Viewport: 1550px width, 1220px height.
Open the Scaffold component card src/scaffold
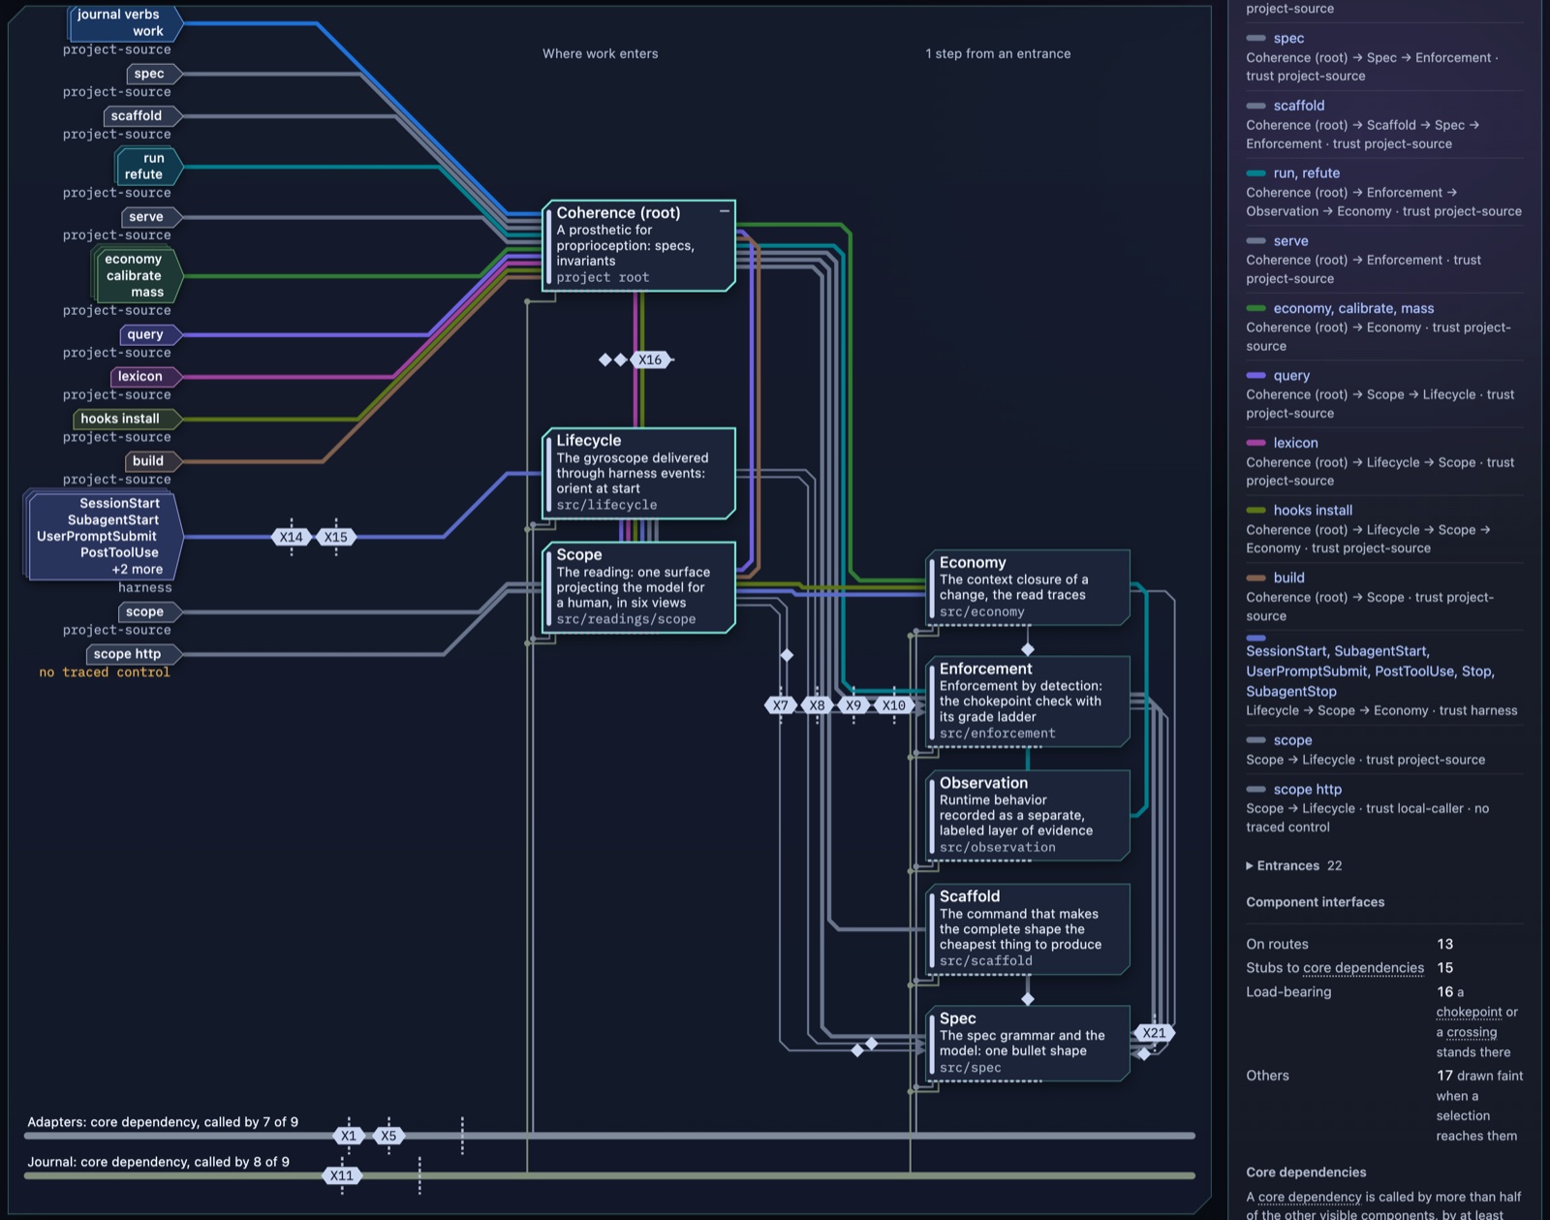pos(1029,929)
